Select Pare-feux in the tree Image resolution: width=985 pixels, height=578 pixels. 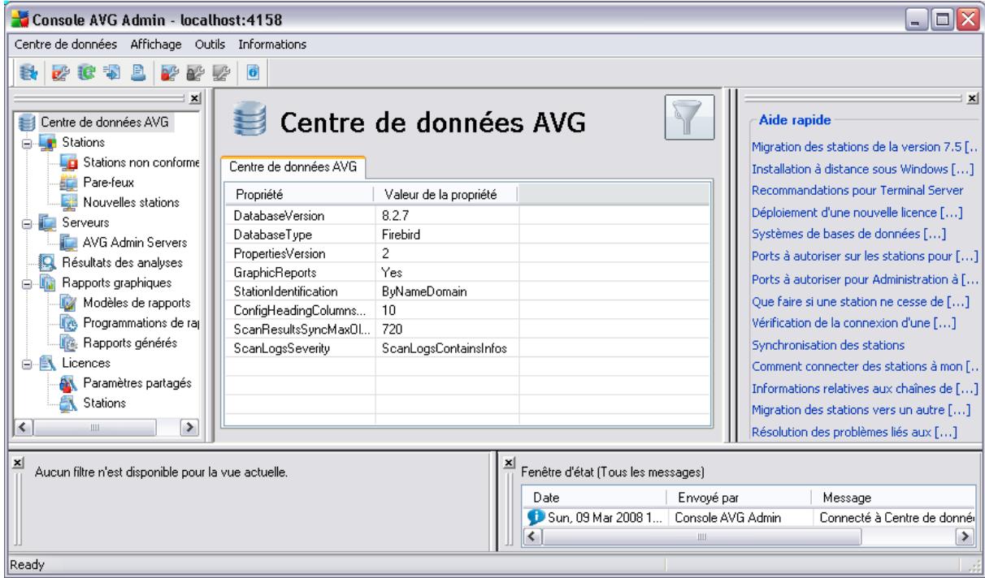(x=109, y=182)
